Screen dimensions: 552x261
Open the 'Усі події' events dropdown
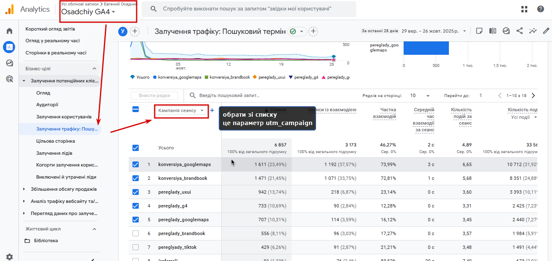[x=524, y=117]
